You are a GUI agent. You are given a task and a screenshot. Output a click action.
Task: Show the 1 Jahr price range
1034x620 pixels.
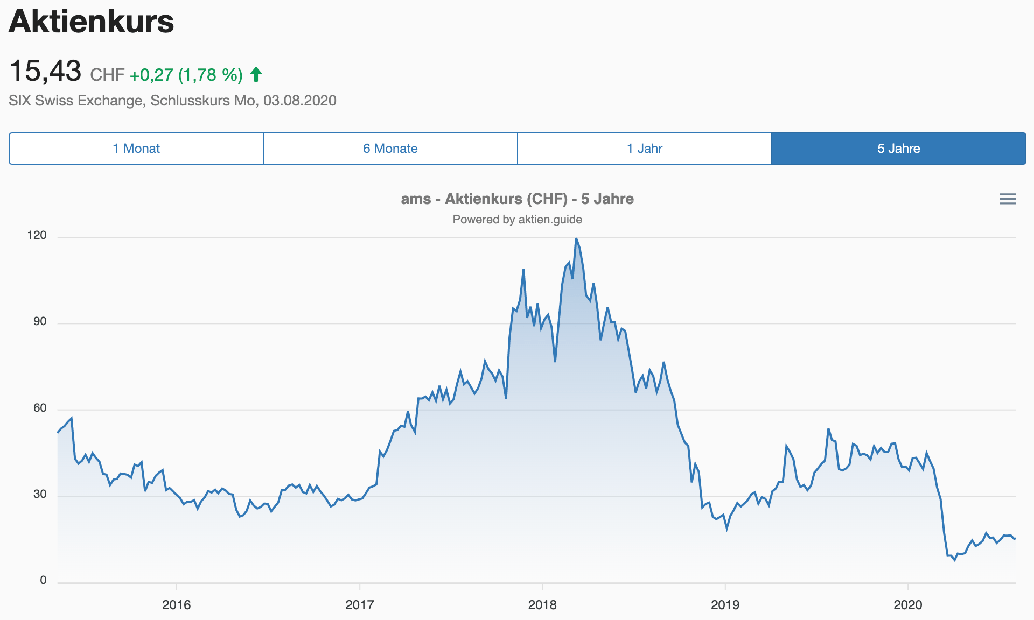(x=645, y=149)
